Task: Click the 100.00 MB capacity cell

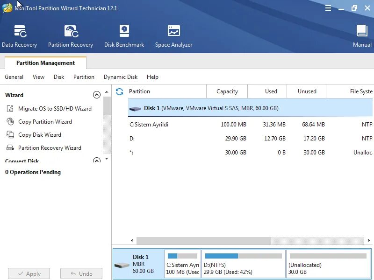Action: (x=233, y=125)
